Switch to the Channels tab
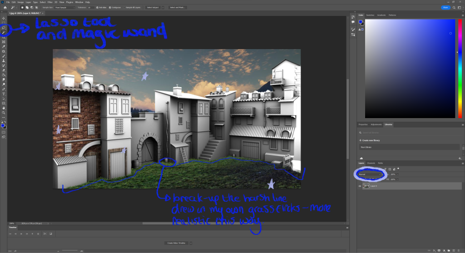This screenshot has height=253, width=465. pos(371,163)
